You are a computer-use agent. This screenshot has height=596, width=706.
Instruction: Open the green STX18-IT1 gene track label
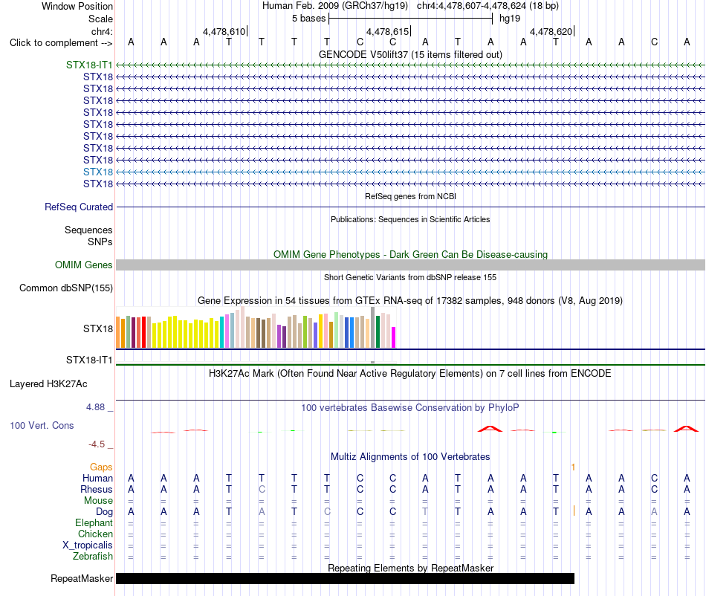pyautogui.click(x=89, y=65)
